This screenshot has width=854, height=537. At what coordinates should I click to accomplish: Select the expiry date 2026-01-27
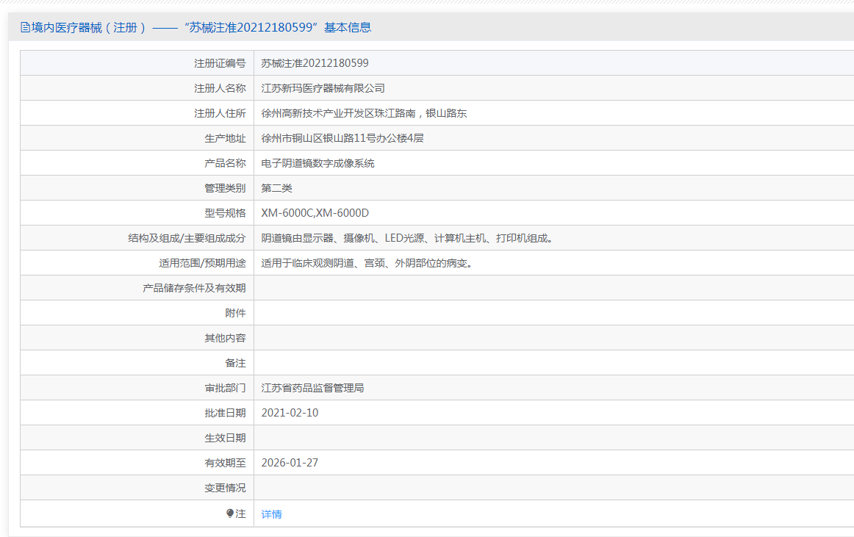tap(290, 463)
